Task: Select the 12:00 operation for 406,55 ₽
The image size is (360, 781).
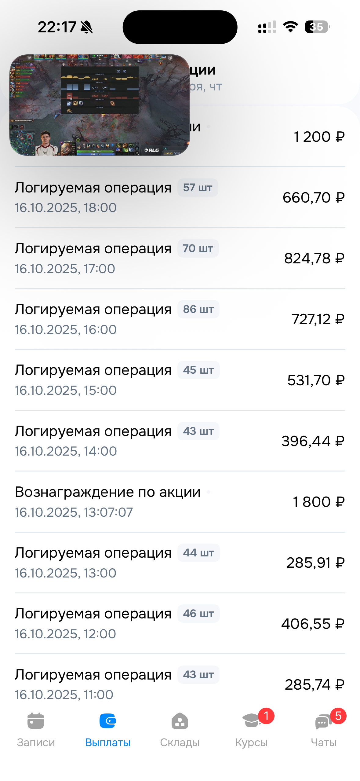Action: (180, 623)
